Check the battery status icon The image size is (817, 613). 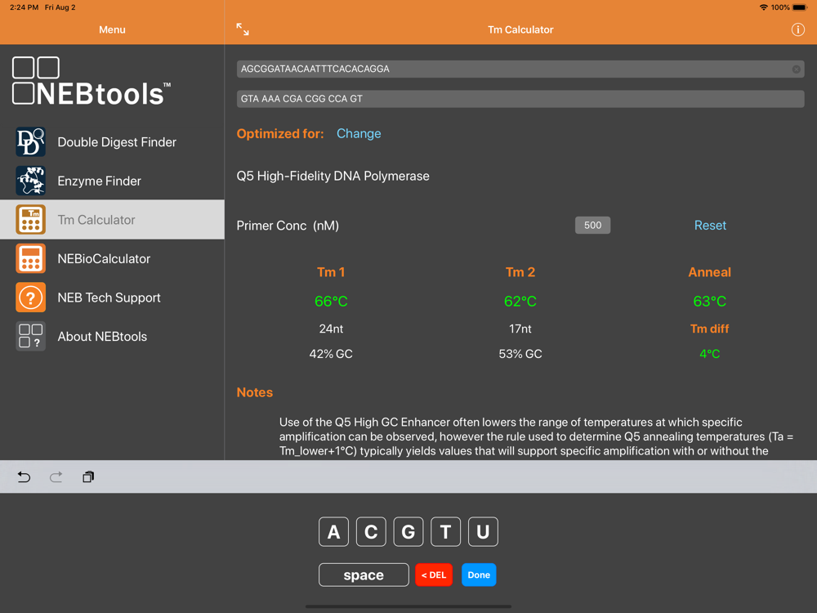click(799, 7)
